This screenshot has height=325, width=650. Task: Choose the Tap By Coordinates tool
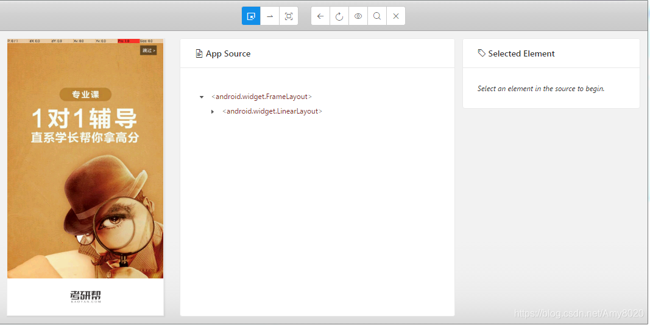pyautogui.click(x=289, y=16)
